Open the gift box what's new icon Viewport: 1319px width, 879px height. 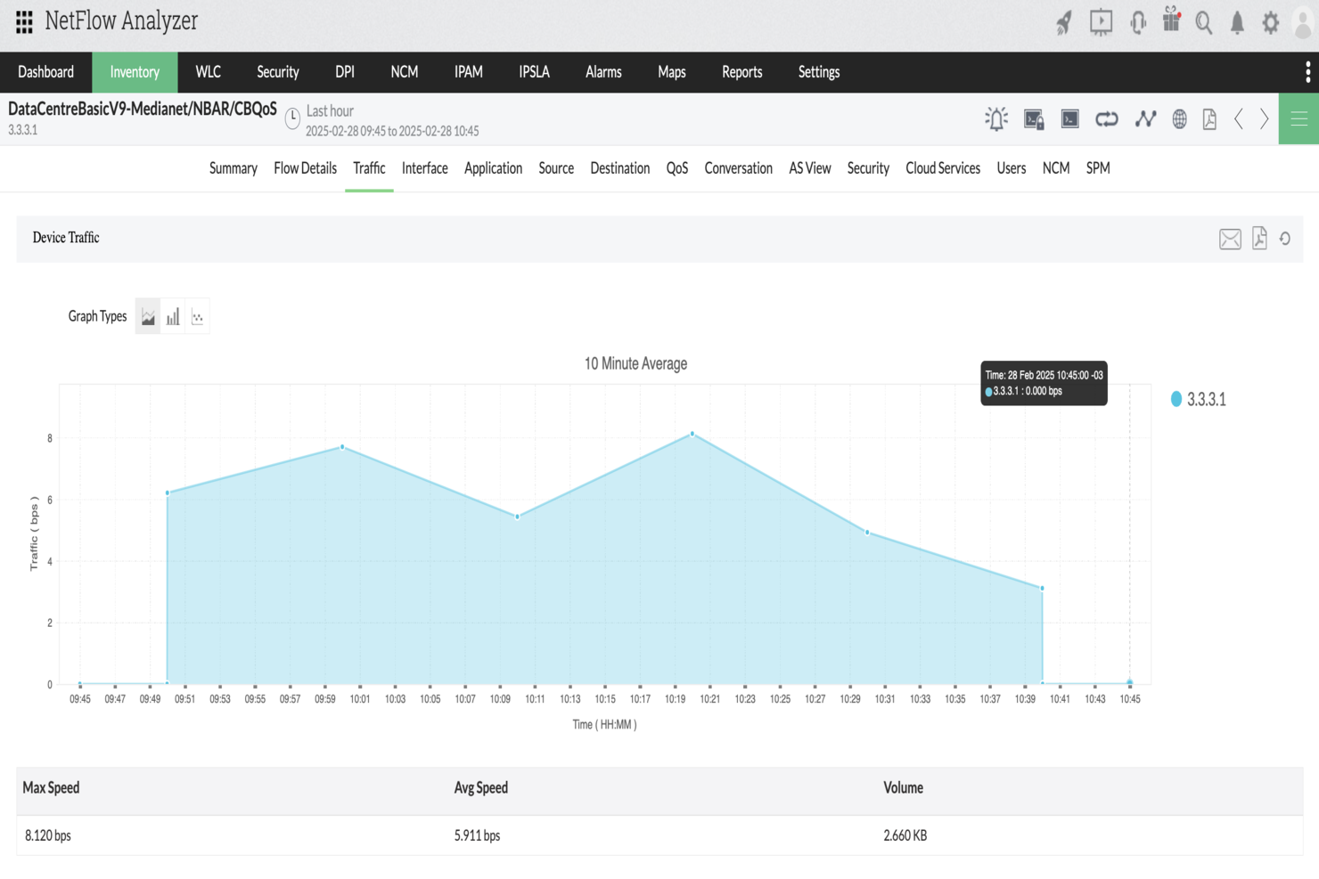coord(1171,20)
